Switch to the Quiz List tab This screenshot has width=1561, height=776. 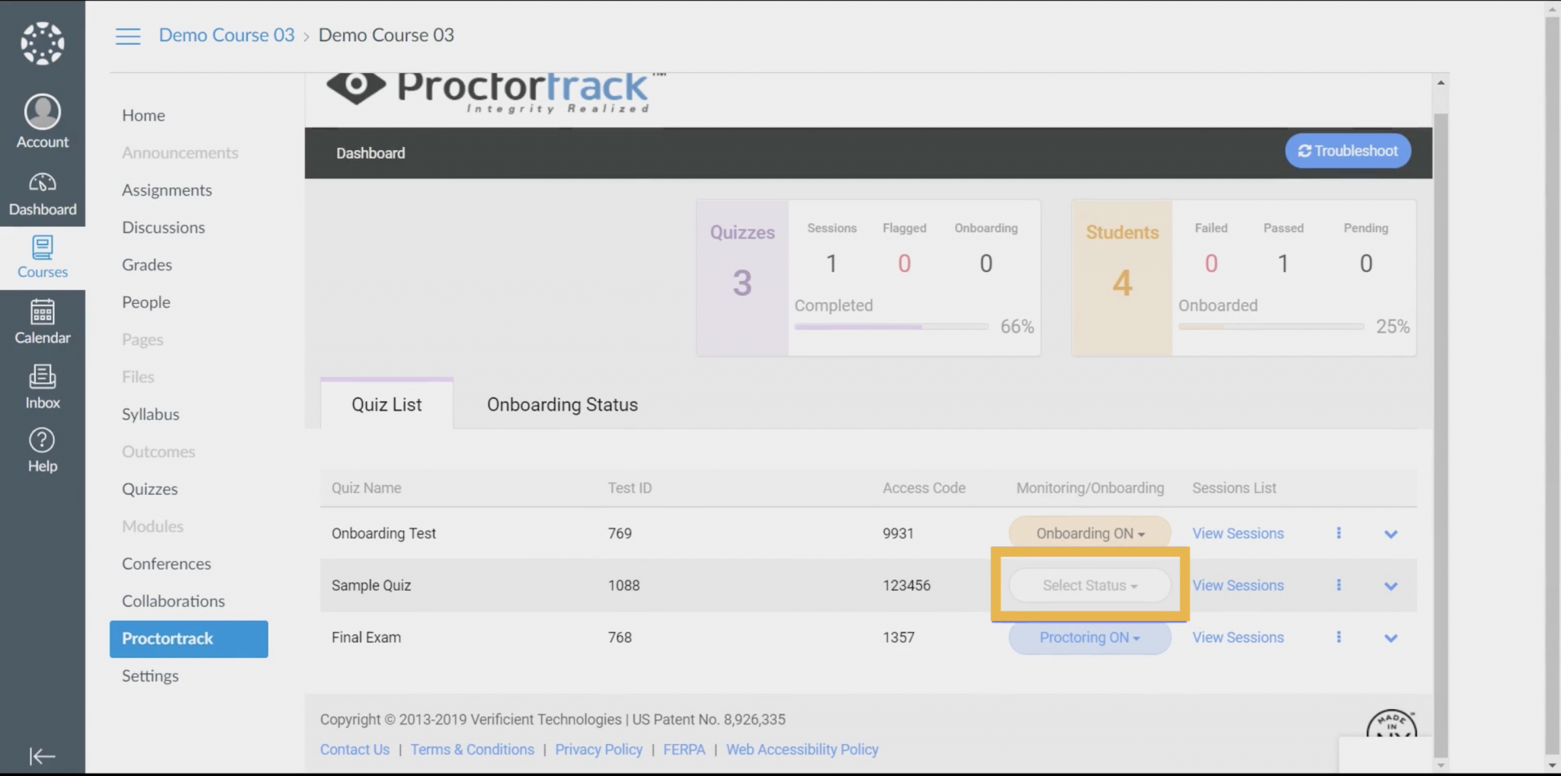[386, 404]
